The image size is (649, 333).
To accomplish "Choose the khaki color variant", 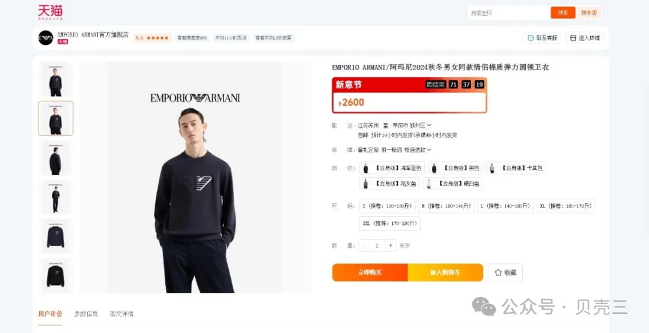I will pos(516,168).
